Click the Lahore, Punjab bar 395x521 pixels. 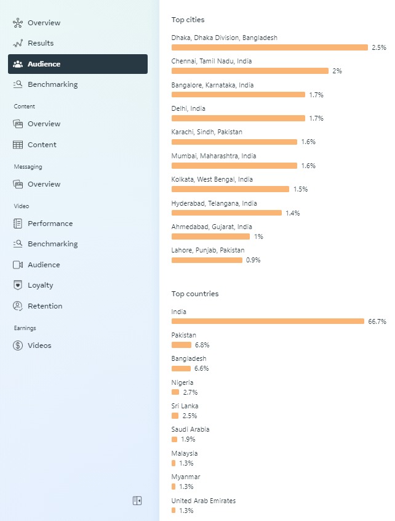[x=207, y=260]
